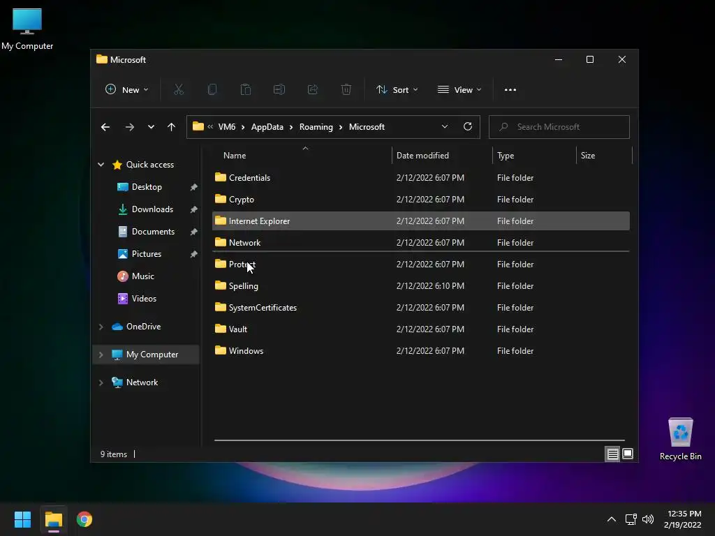Expand My Computer in navigation pane
The width and height of the screenshot is (715, 536).
click(101, 355)
